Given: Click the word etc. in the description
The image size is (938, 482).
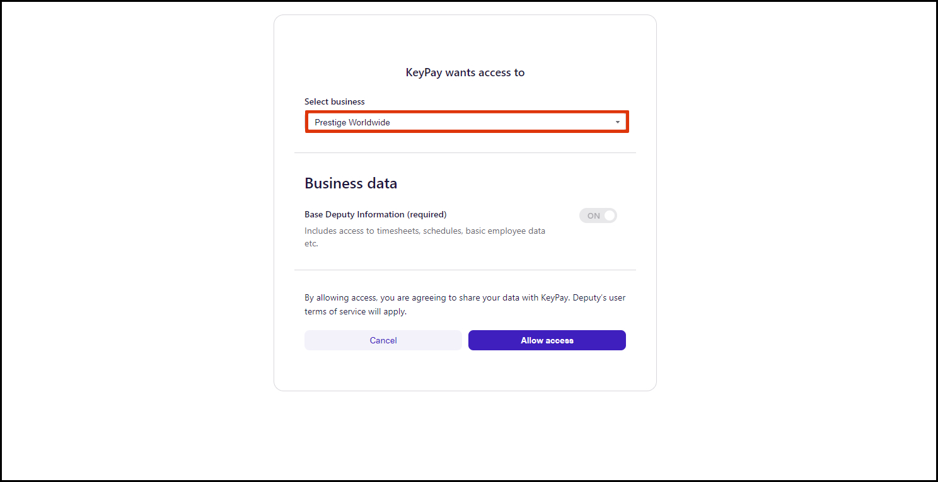Looking at the screenshot, I should click(x=311, y=244).
